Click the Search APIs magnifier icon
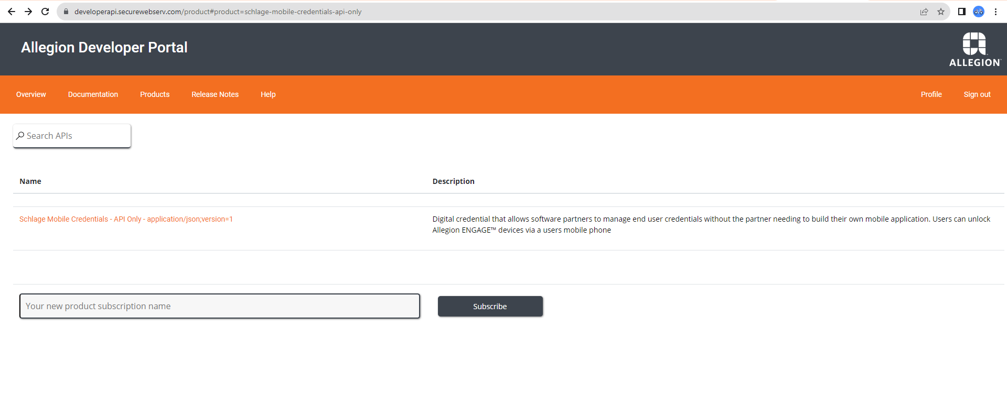This screenshot has width=1007, height=404. click(x=20, y=136)
